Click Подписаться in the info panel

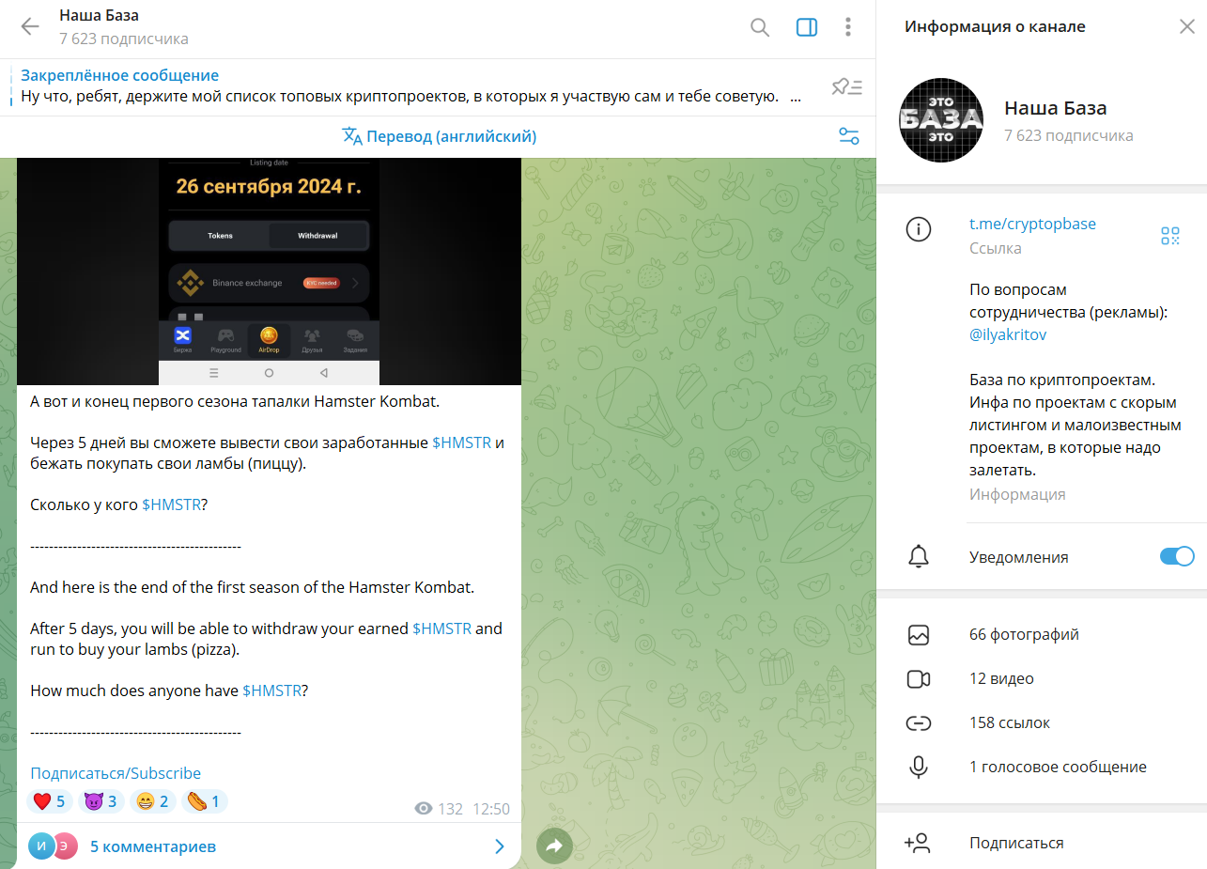point(1016,843)
